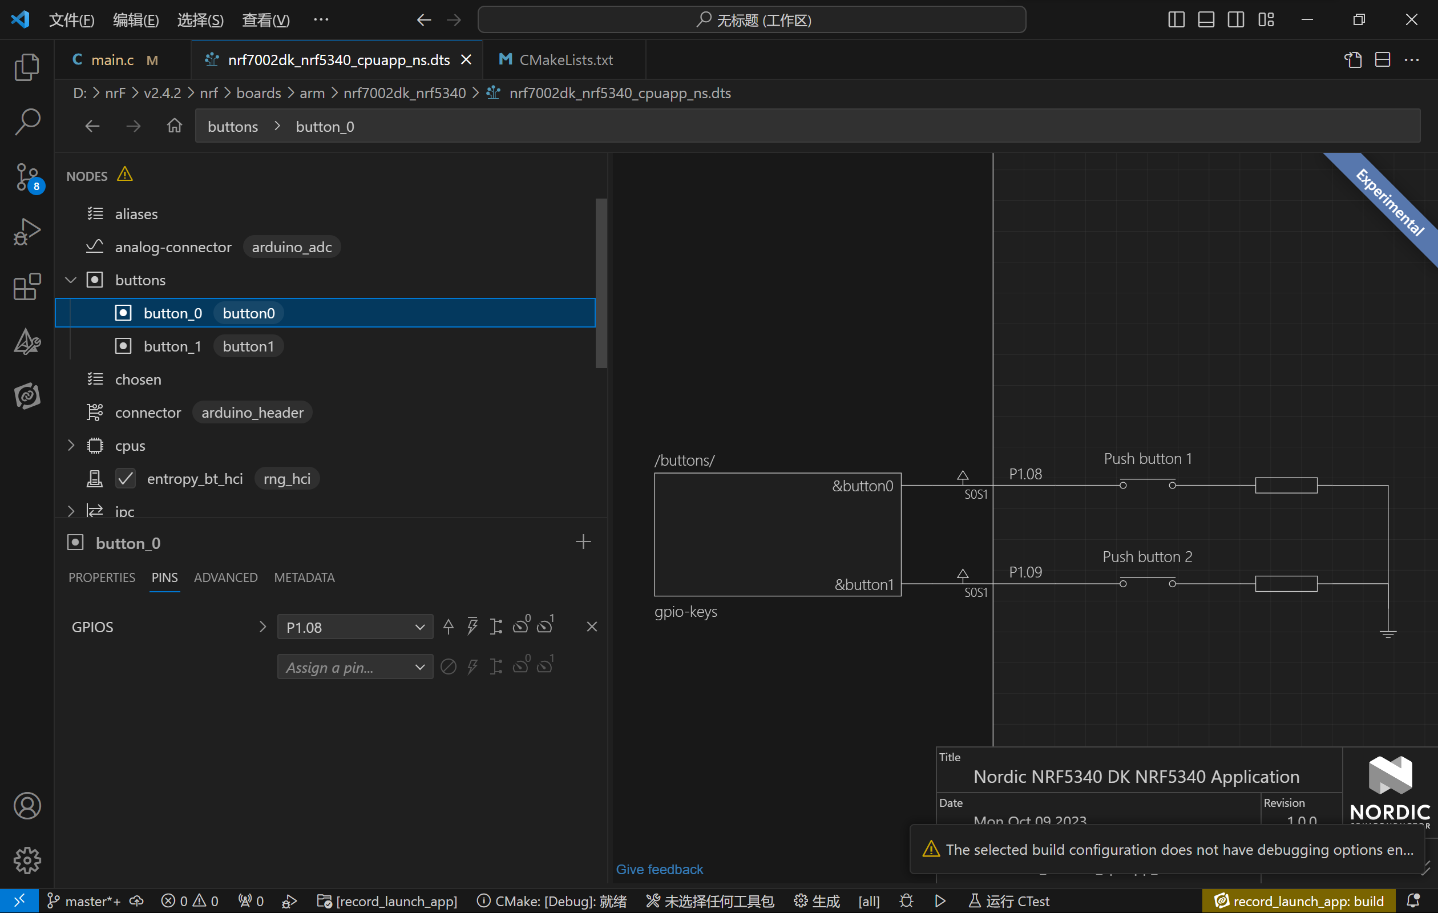Open the P1.08 GPIO pin dropdown

pos(355,627)
